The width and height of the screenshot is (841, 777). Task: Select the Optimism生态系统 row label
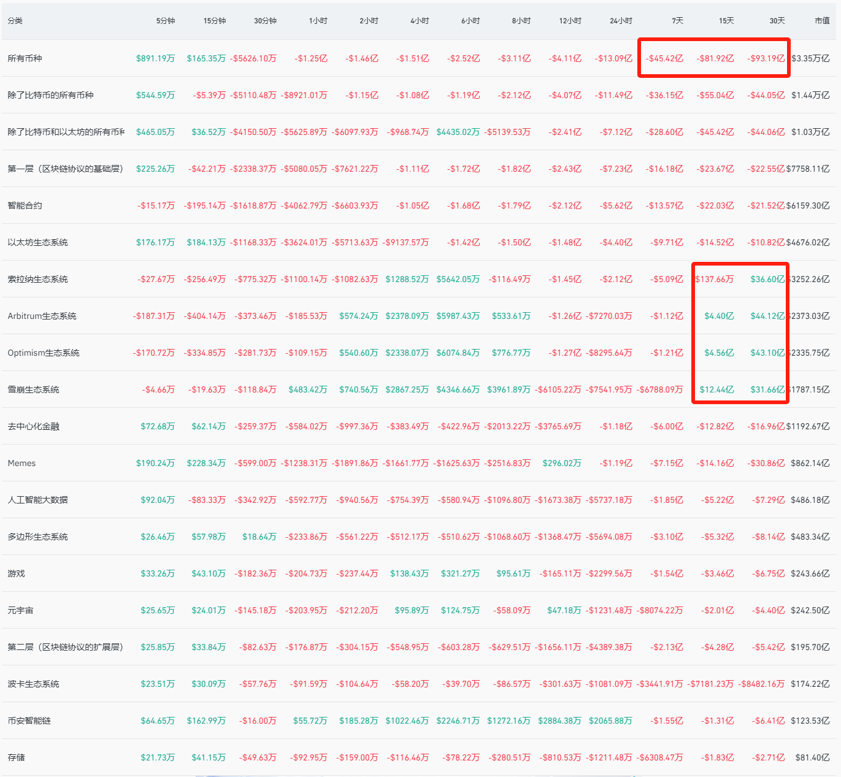tap(44, 353)
